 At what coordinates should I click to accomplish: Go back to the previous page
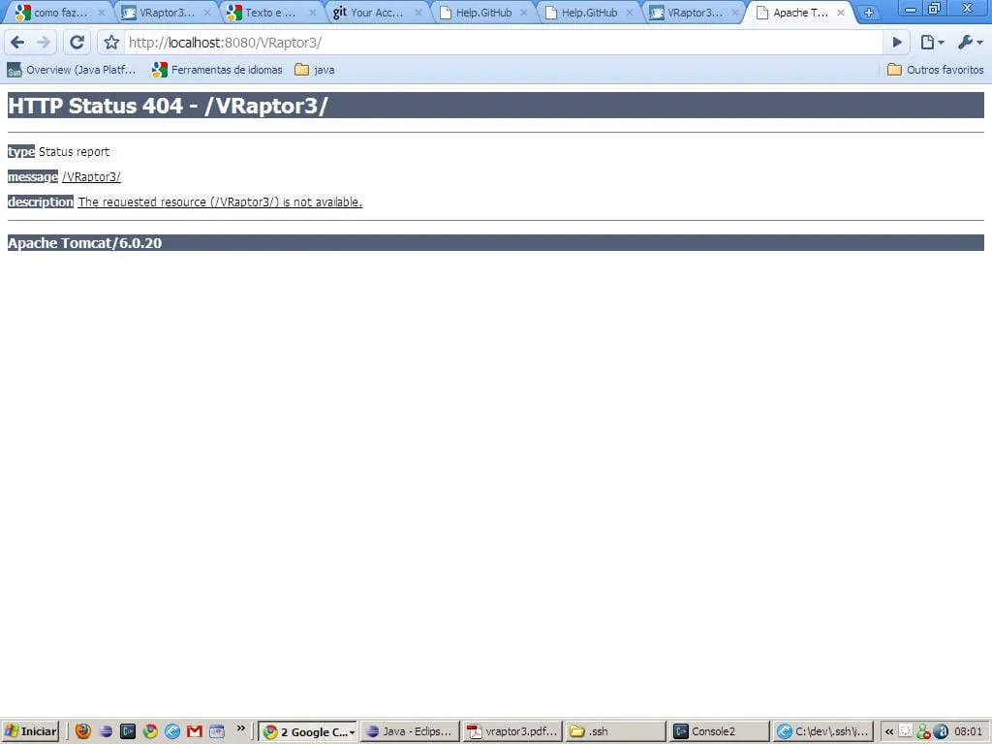click(17, 43)
